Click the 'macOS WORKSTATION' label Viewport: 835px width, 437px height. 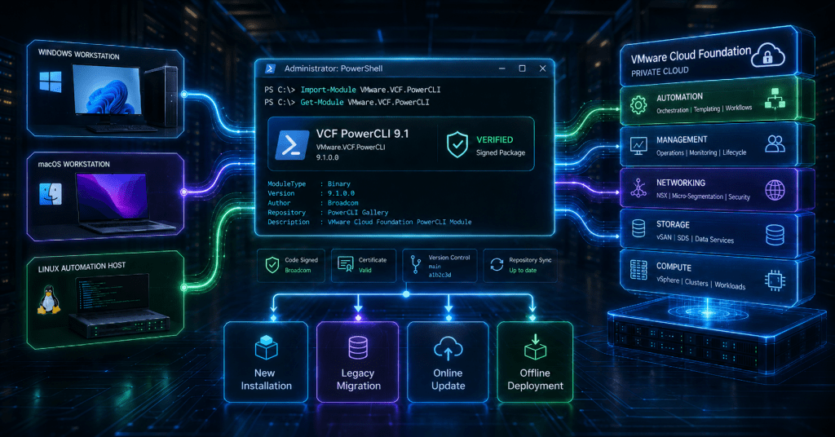(x=74, y=164)
